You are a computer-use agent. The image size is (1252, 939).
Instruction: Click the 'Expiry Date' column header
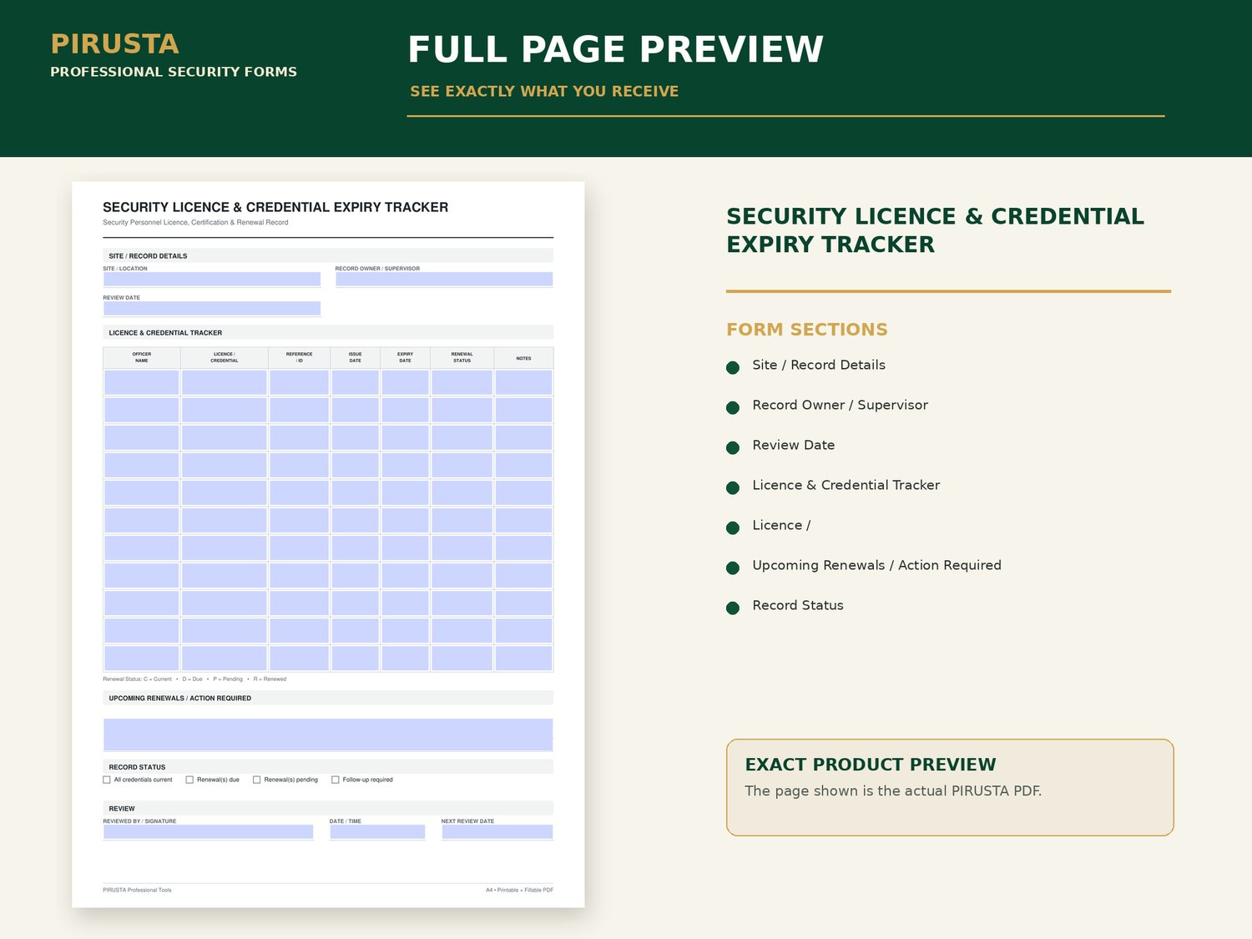(x=405, y=357)
